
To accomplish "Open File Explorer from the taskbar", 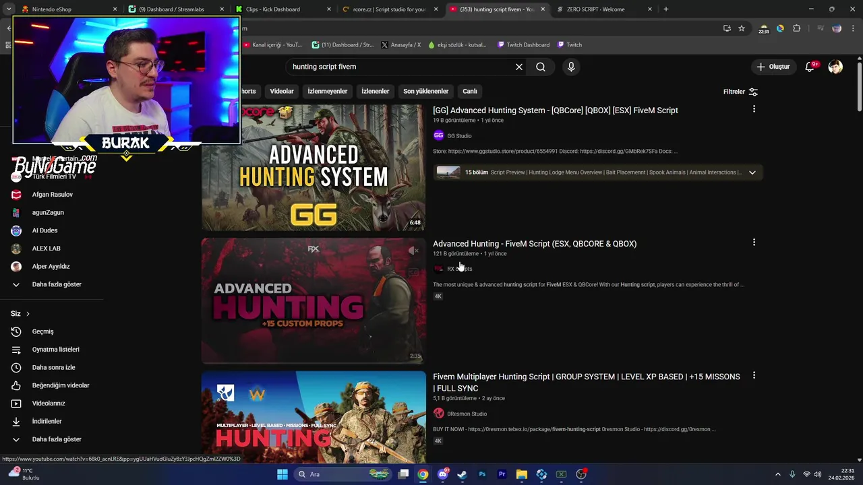I will point(522,474).
